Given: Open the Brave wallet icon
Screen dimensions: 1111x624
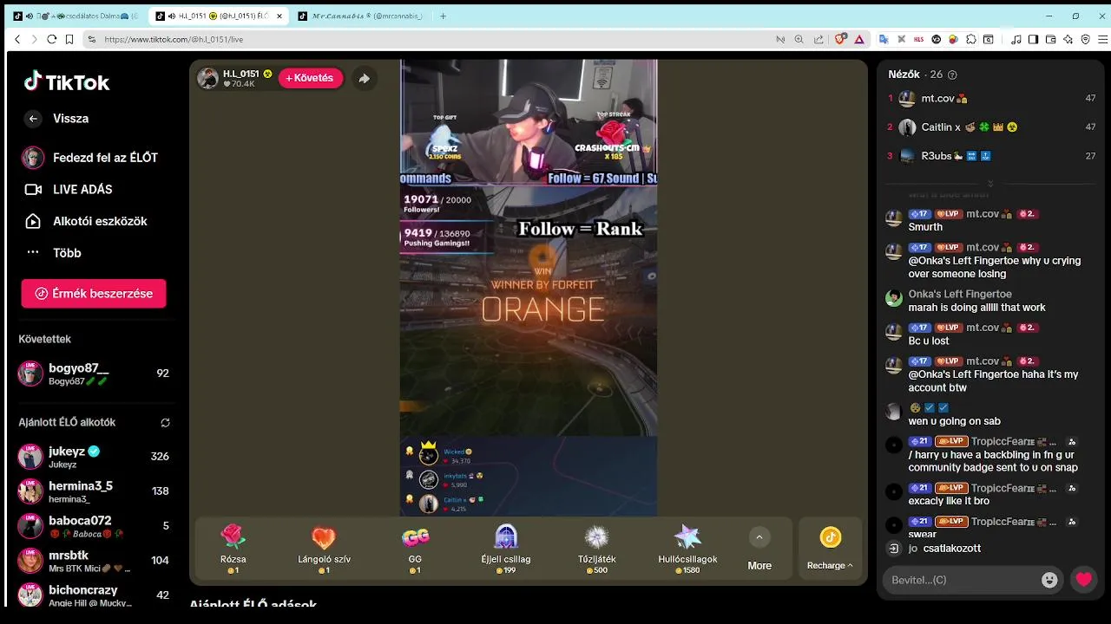Looking at the screenshot, I should [x=1051, y=39].
